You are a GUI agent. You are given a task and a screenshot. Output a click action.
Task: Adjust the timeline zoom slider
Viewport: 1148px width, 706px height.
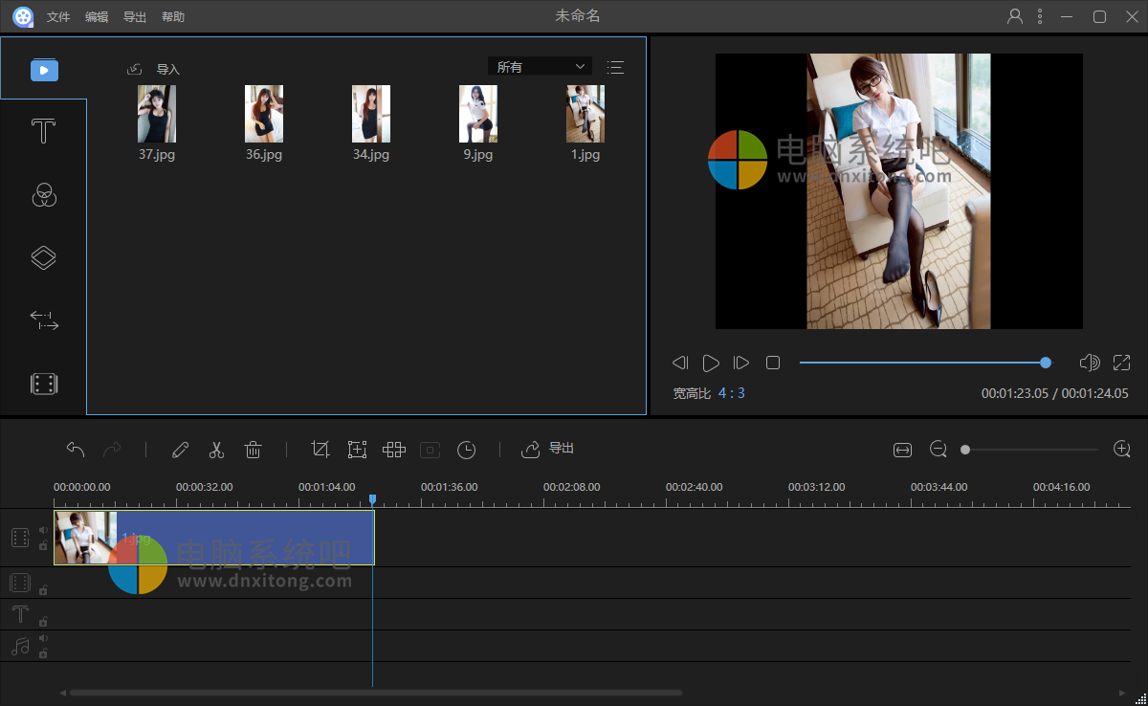1031,450
